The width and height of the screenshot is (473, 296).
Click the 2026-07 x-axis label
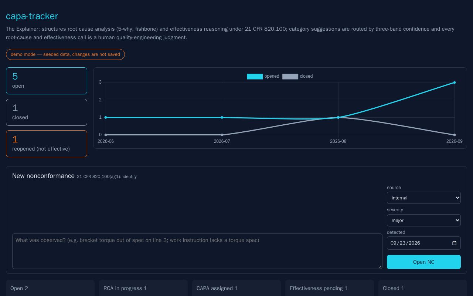[222, 141]
